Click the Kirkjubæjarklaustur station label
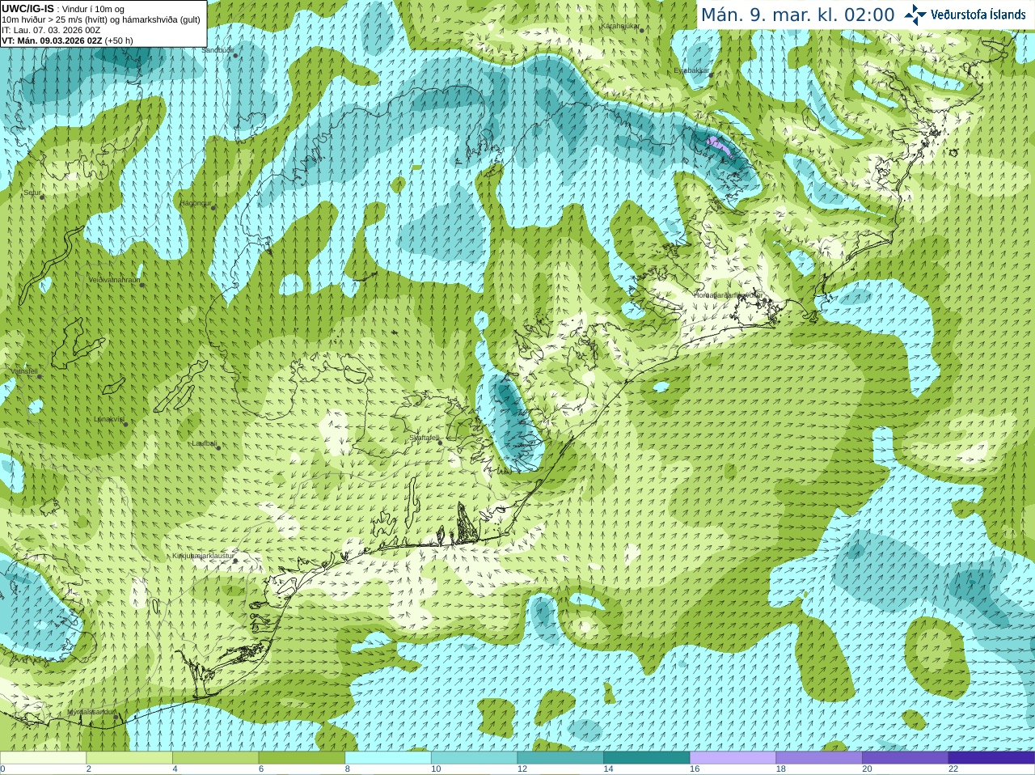Screen dimensions: 1035x775 (x=204, y=556)
